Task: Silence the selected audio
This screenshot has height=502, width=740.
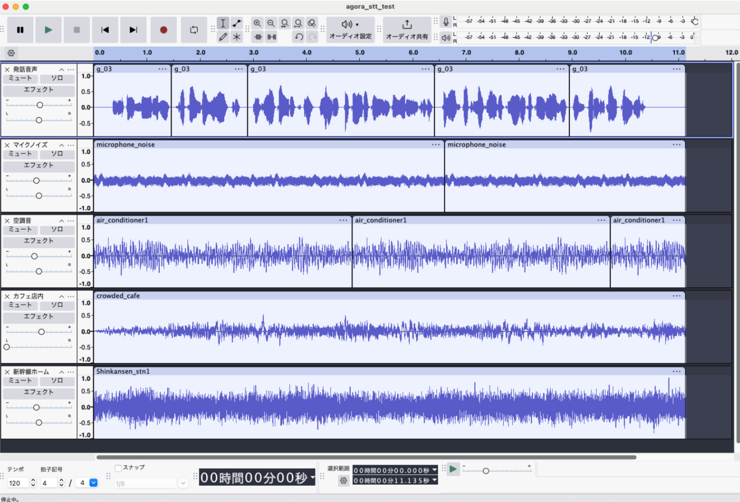Action: coord(272,37)
